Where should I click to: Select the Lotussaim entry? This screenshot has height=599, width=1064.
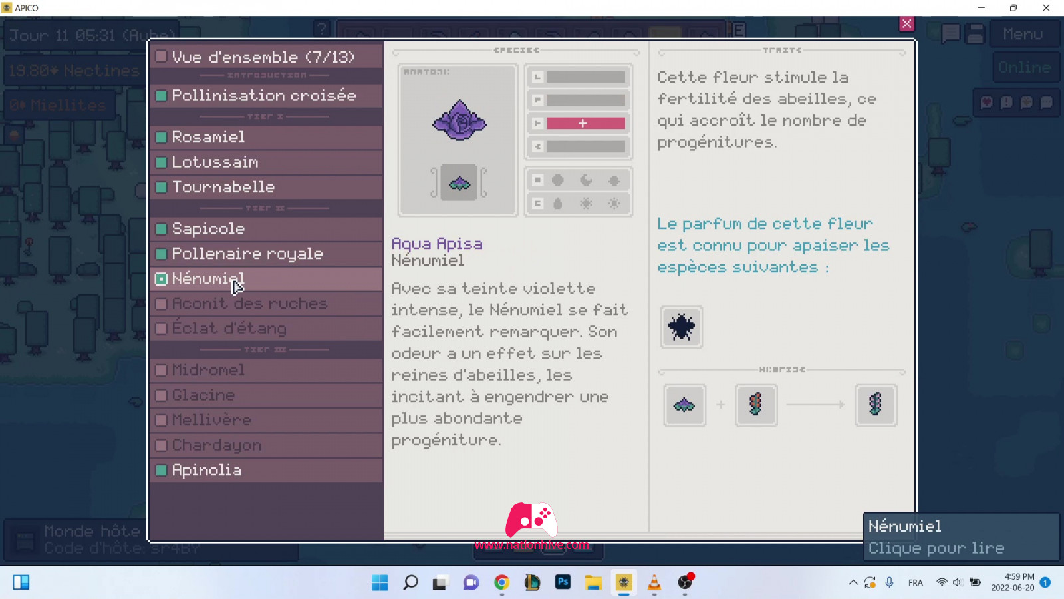266,162
